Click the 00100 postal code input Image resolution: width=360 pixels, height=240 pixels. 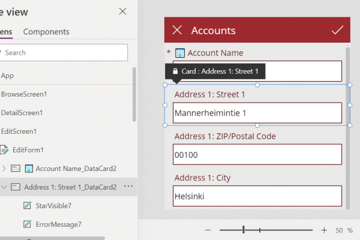coord(257,154)
